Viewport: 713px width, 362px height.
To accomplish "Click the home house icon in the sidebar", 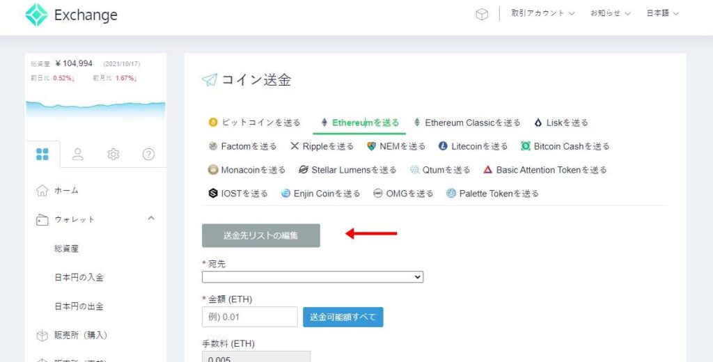I will click(x=42, y=190).
